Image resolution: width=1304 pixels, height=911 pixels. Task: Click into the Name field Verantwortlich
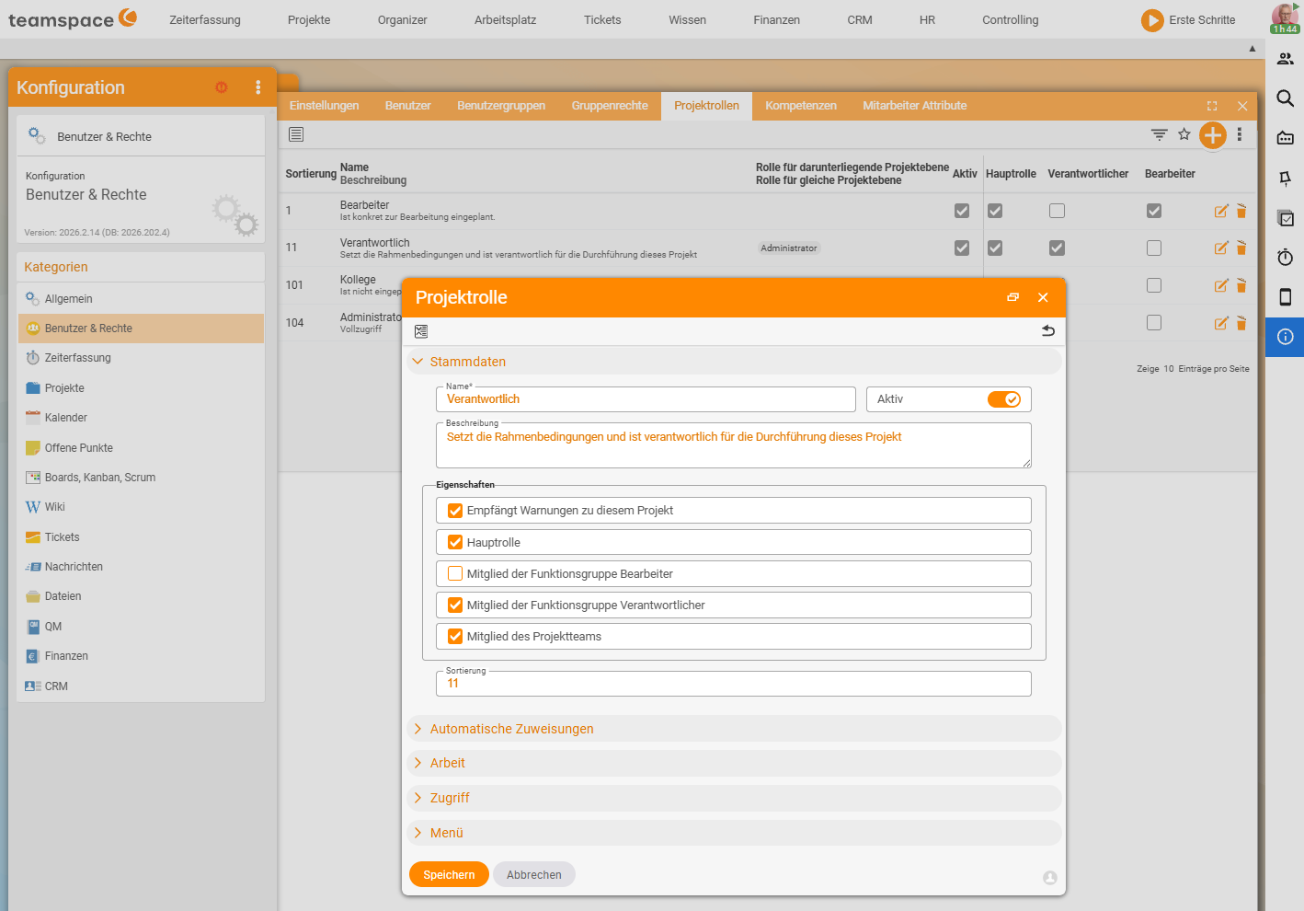(646, 399)
